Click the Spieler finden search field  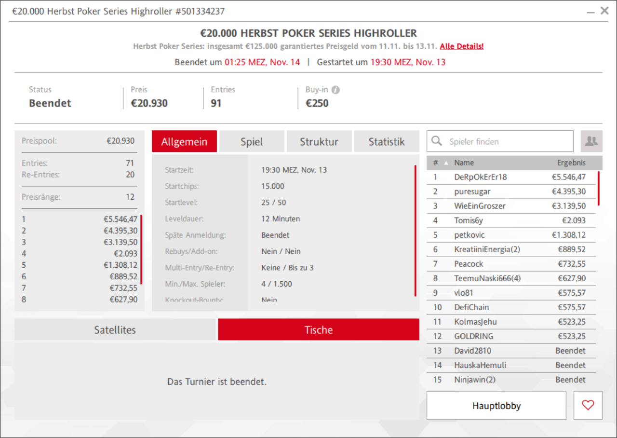(x=506, y=141)
